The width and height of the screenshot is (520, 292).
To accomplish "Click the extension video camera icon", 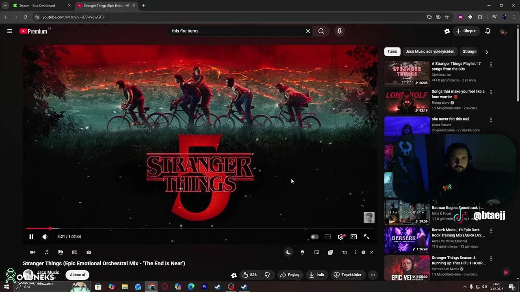I will [32, 252].
